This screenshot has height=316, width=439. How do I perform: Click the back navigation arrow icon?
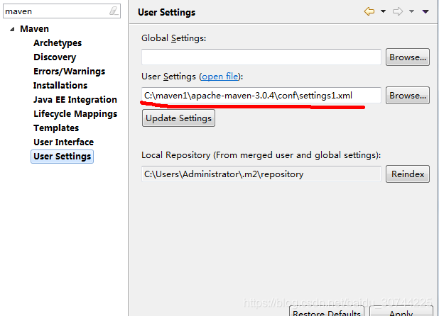click(x=369, y=11)
